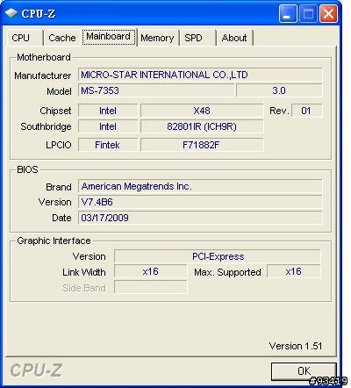Select the BIOS version V7.4B6
The image size is (351, 388).
coord(200,202)
